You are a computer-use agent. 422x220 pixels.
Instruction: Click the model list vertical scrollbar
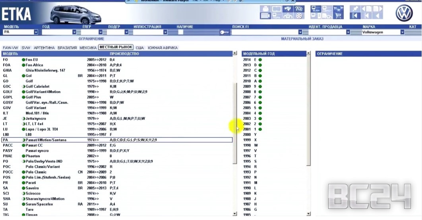coord(235,119)
